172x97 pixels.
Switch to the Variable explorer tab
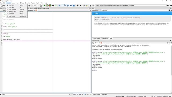pos(96,38)
